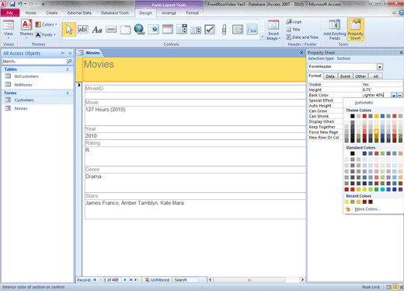Viewport: 404px width, 291px height.
Task: Switch to the External Data tab
Action: (79, 12)
